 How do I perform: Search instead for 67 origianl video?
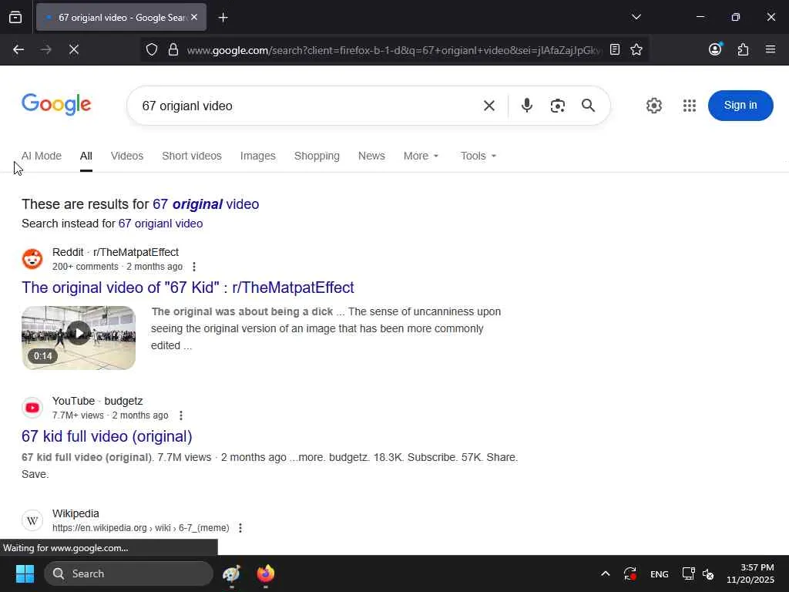[160, 224]
